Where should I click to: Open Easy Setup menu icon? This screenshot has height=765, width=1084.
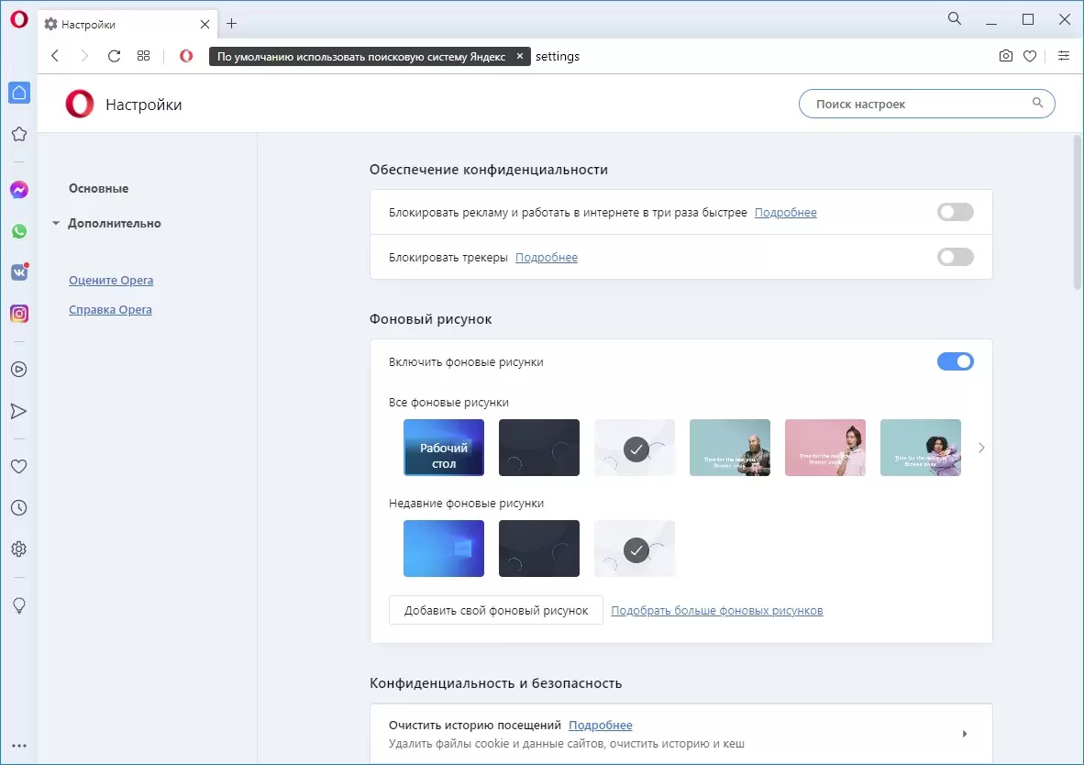click(1064, 56)
